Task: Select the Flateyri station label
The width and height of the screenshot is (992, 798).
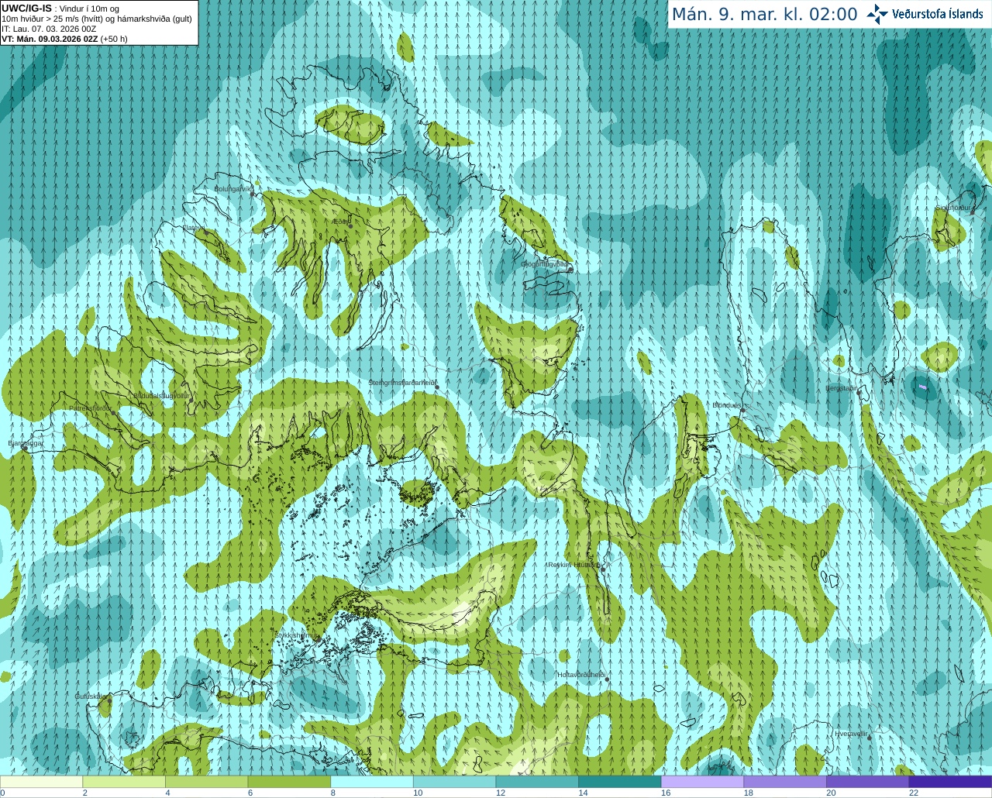Action: pos(194,228)
